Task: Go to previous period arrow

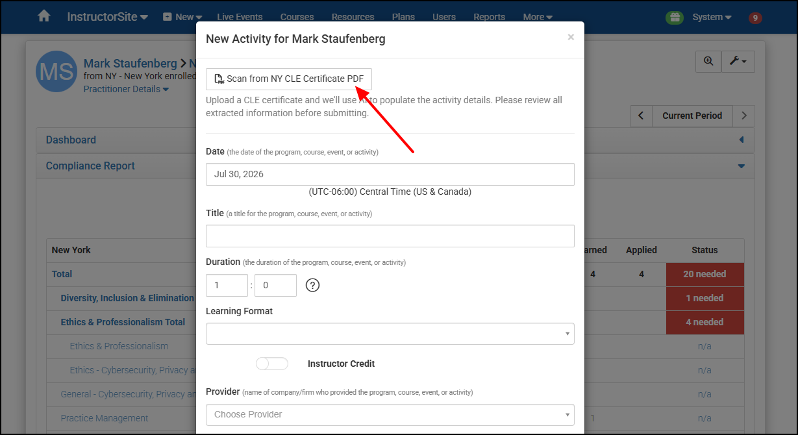Action: pyautogui.click(x=641, y=116)
